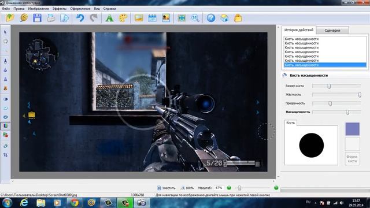Open Internet Explorer from the taskbar
370x208 pixels.
click(x=24, y=203)
